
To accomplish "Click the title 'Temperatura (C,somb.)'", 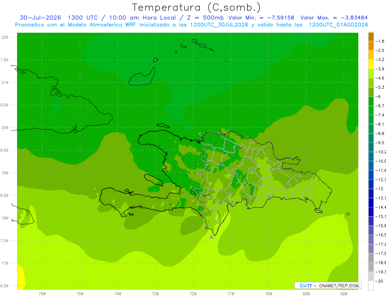I will [x=196, y=8].
